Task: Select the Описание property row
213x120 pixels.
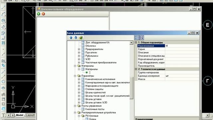Action: (x=168, y=53)
